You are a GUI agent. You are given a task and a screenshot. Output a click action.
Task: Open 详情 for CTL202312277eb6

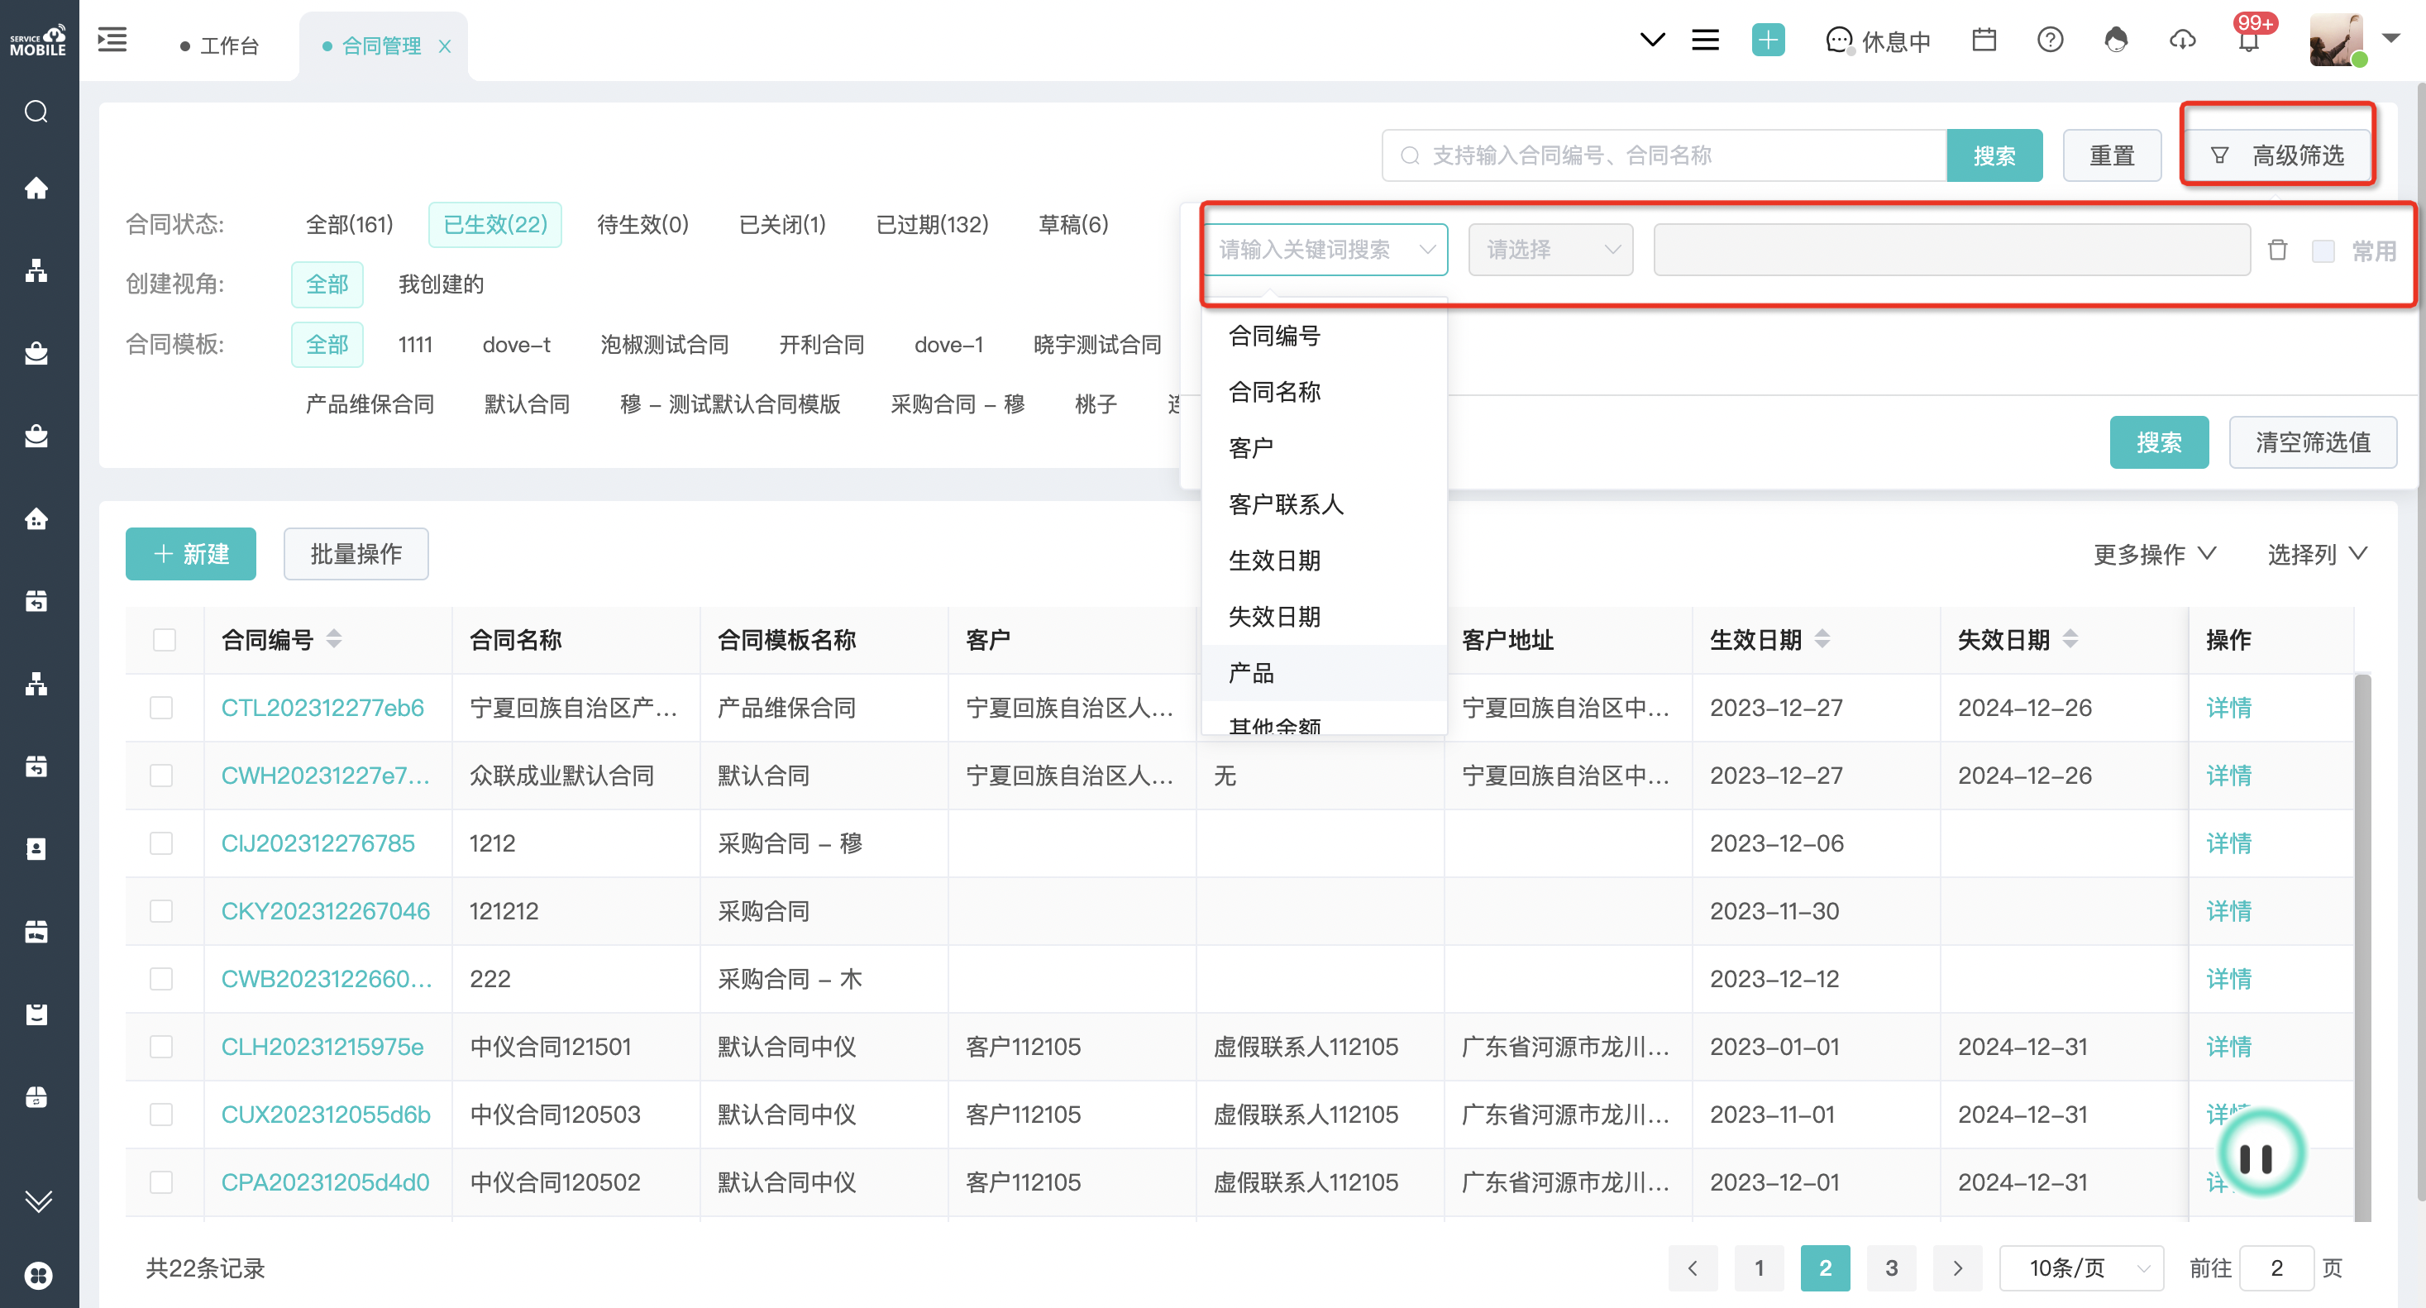click(2228, 708)
